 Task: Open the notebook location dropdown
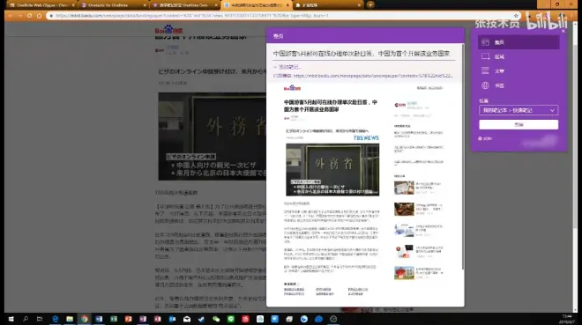(x=519, y=110)
